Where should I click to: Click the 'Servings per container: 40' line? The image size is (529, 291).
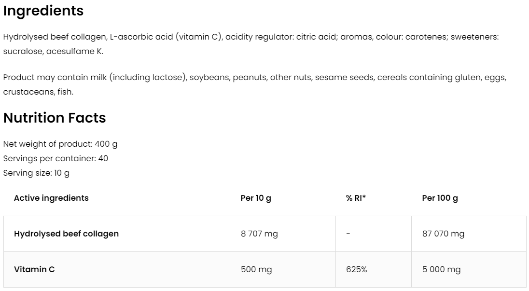pos(56,158)
